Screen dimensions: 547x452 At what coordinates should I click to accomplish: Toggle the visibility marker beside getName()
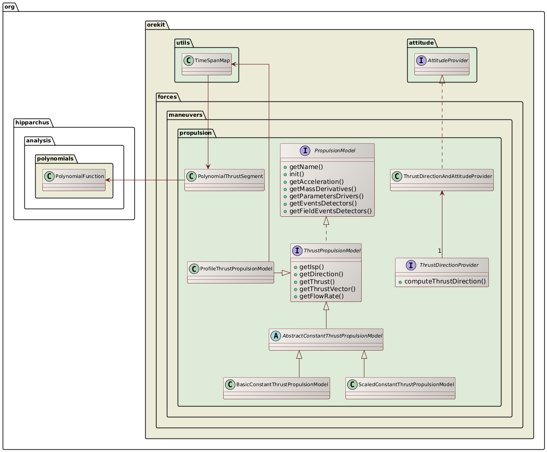click(x=285, y=167)
